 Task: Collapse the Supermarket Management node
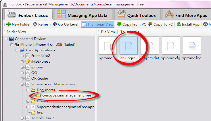[22, 84]
